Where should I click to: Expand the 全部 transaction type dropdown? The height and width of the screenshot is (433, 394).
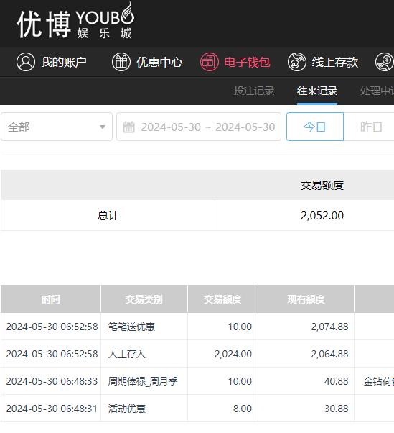tap(57, 127)
